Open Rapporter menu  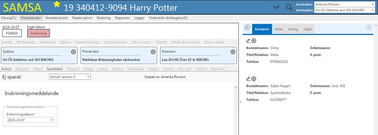(123, 18)
